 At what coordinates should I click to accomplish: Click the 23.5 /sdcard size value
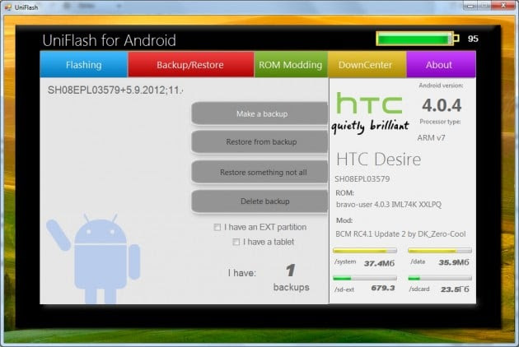point(455,289)
